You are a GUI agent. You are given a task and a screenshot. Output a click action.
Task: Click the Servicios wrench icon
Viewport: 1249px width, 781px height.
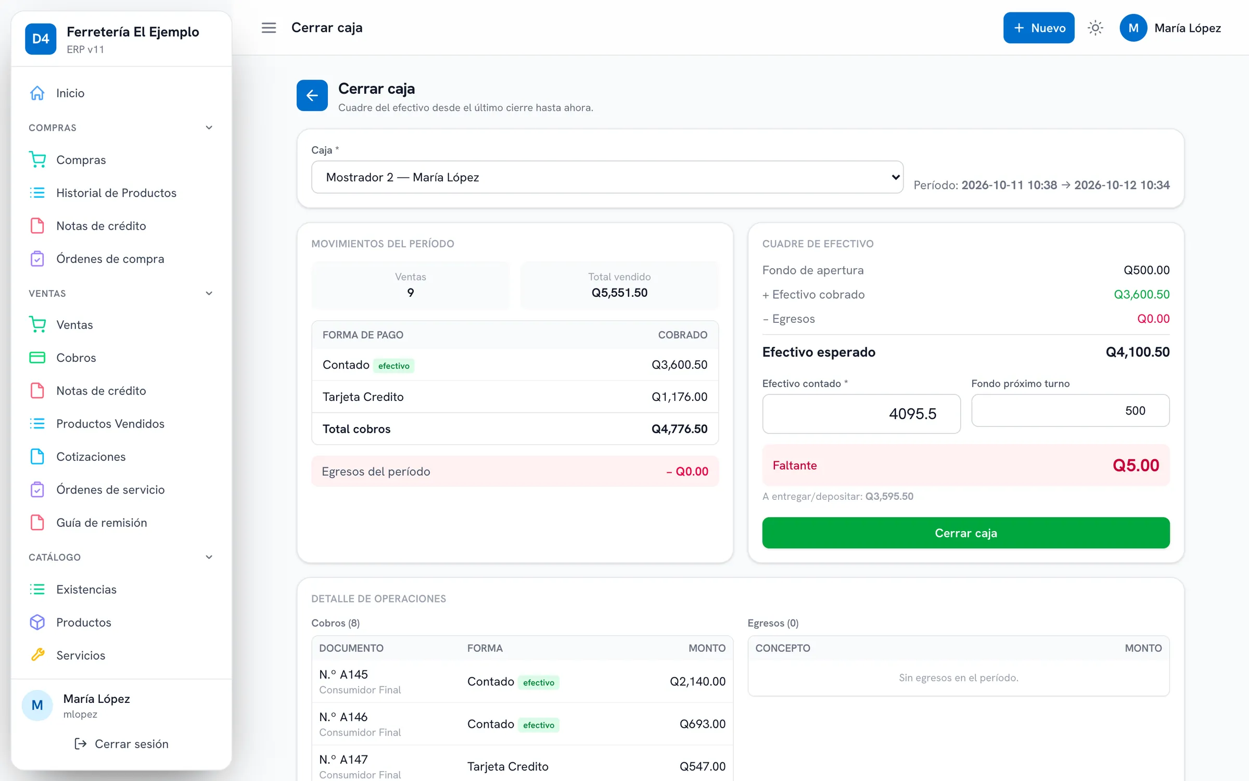pos(37,655)
